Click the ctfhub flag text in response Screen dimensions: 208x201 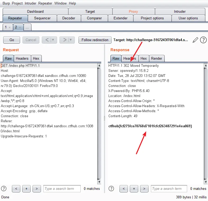[150, 126]
